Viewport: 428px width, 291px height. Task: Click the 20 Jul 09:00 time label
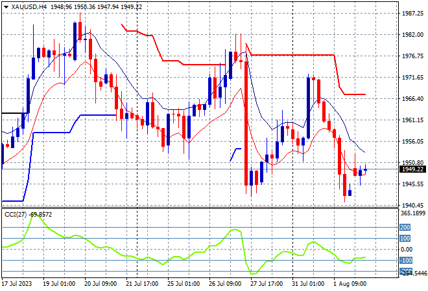click(x=101, y=284)
